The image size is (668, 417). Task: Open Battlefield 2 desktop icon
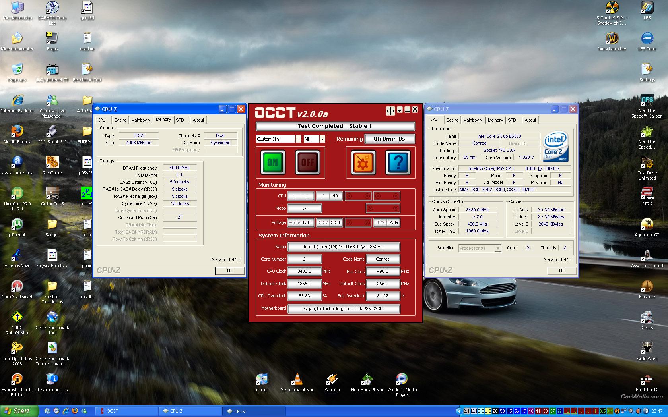tap(647, 382)
